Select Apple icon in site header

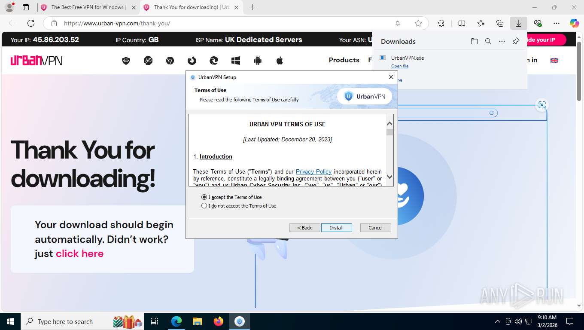280,61
